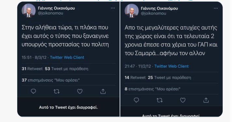Viewport: 236px width, 122px height.
Task: View 25 quote tweets on right tweet
Action: tap(170, 78)
